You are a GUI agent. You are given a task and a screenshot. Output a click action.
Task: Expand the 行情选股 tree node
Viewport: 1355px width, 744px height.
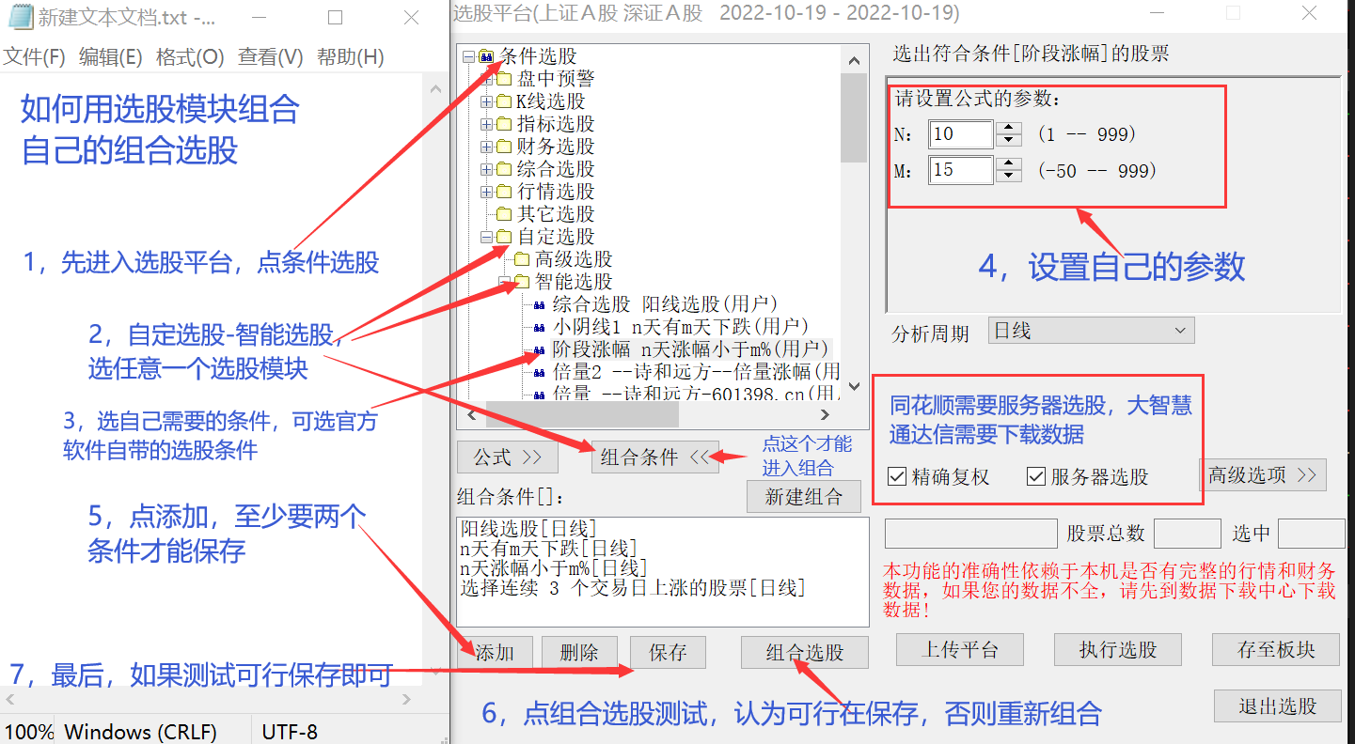tap(487, 192)
